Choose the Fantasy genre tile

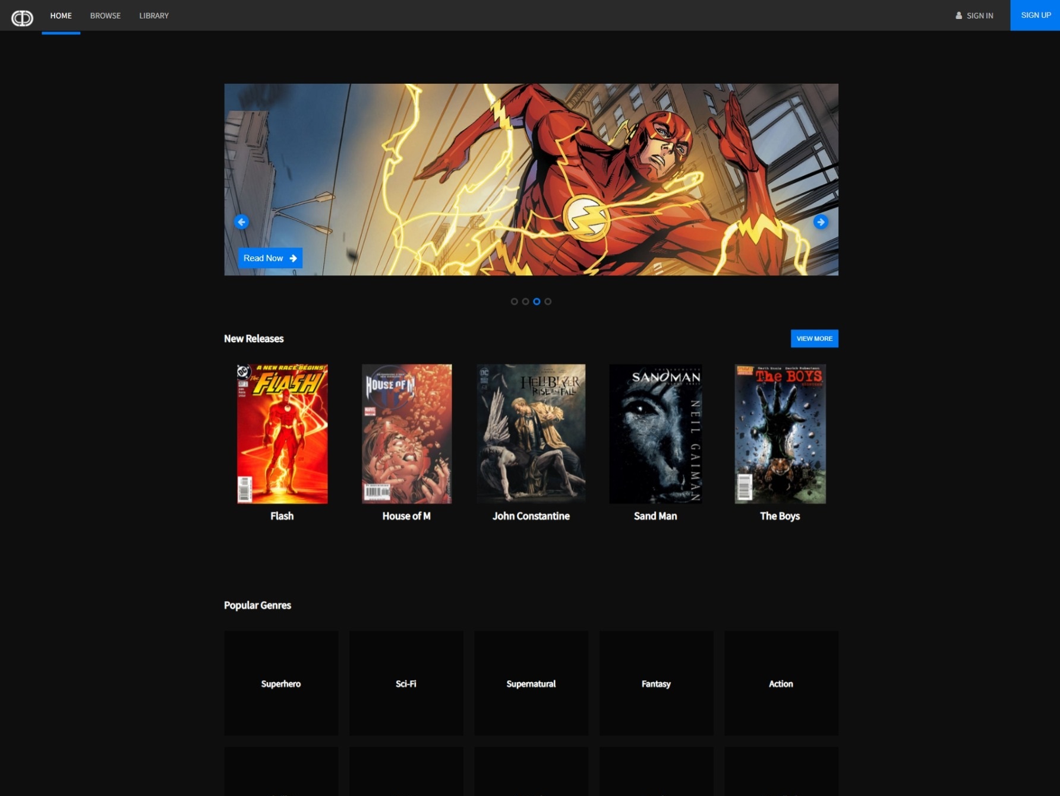(x=656, y=683)
